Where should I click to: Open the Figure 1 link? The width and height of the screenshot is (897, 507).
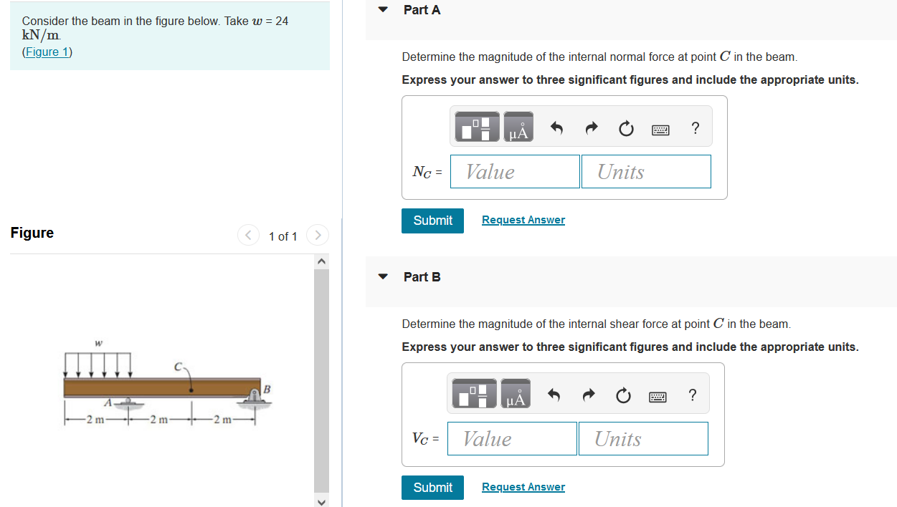pos(47,52)
